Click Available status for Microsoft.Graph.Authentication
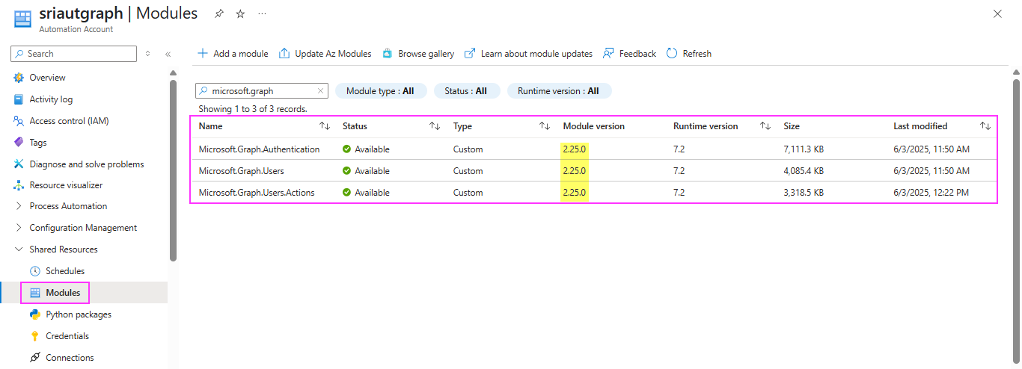Viewport: 1022px width, 369px height. click(x=366, y=149)
